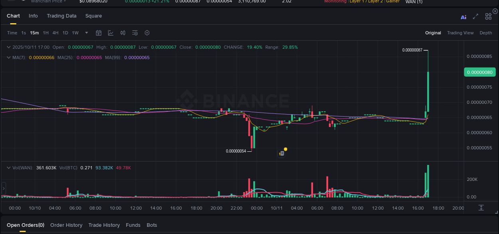Open the date selection calendar icon
The height and width of the screenshot is (234, 499).
pyautogui.click(x=99, y=33)
